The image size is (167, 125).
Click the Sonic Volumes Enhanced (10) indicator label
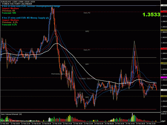11,114
